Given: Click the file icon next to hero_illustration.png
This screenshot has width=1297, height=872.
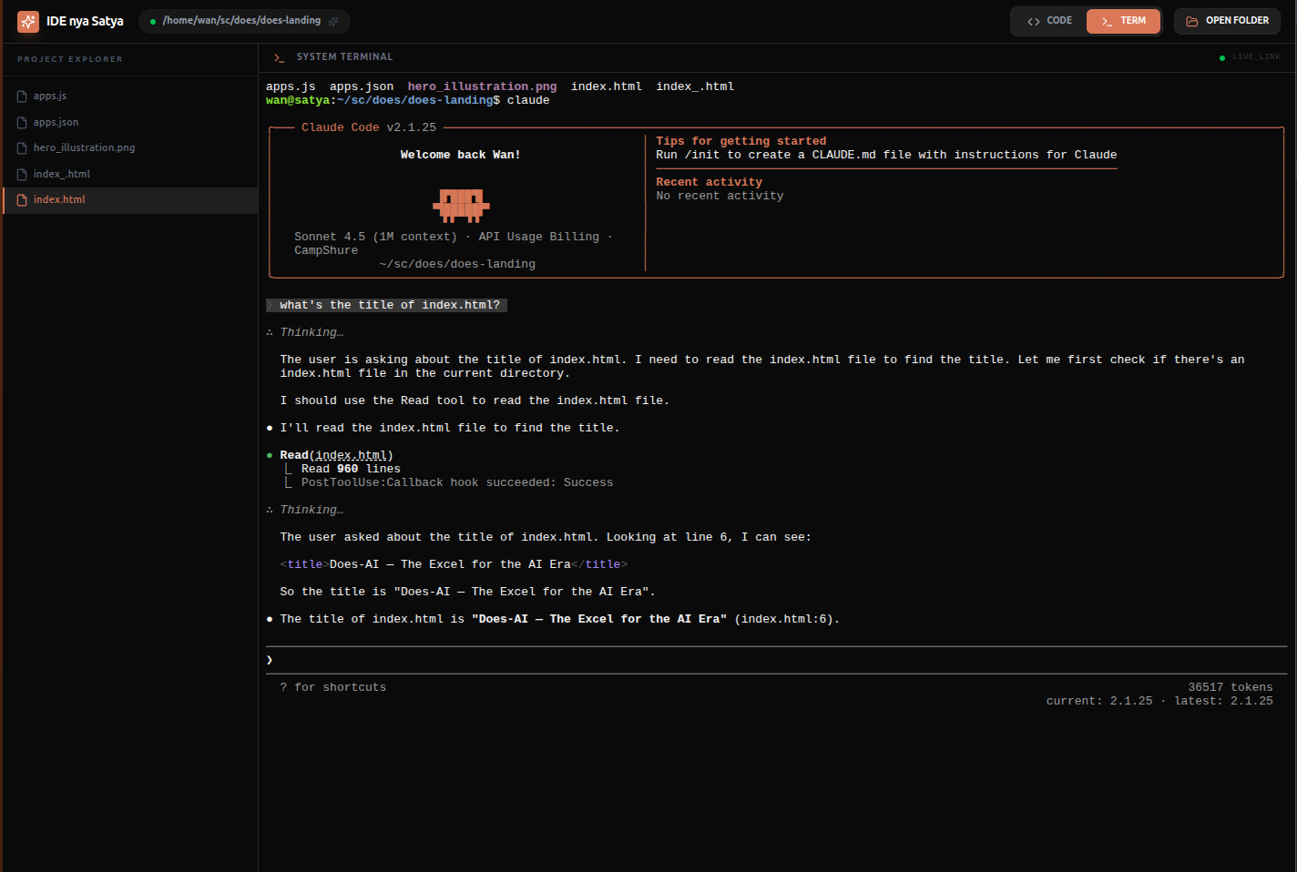Looking at the screenshot, I should click(x=22, y=148).
